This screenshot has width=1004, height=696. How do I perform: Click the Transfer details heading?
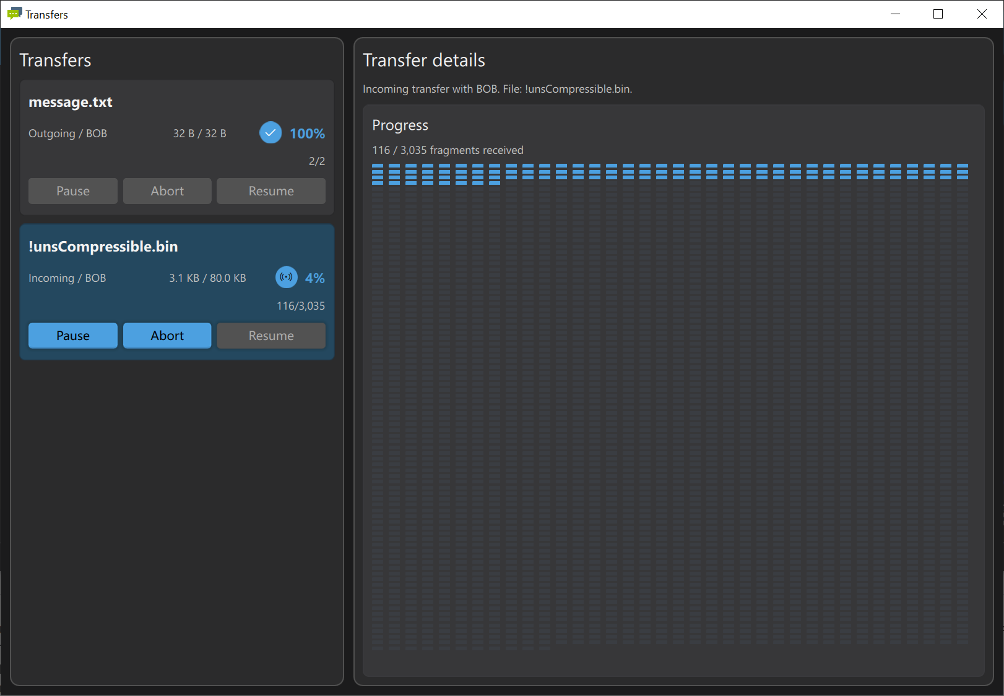pyautogui.click(x=424, y=60)
